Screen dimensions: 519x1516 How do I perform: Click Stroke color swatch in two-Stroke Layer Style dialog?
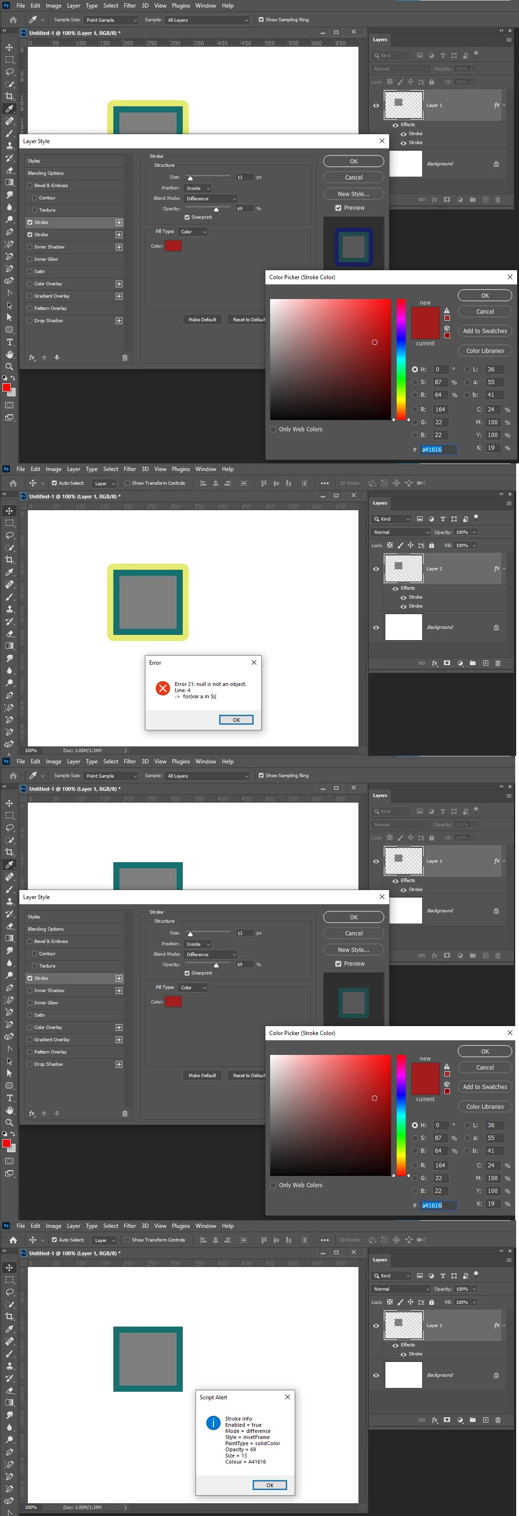173,246
